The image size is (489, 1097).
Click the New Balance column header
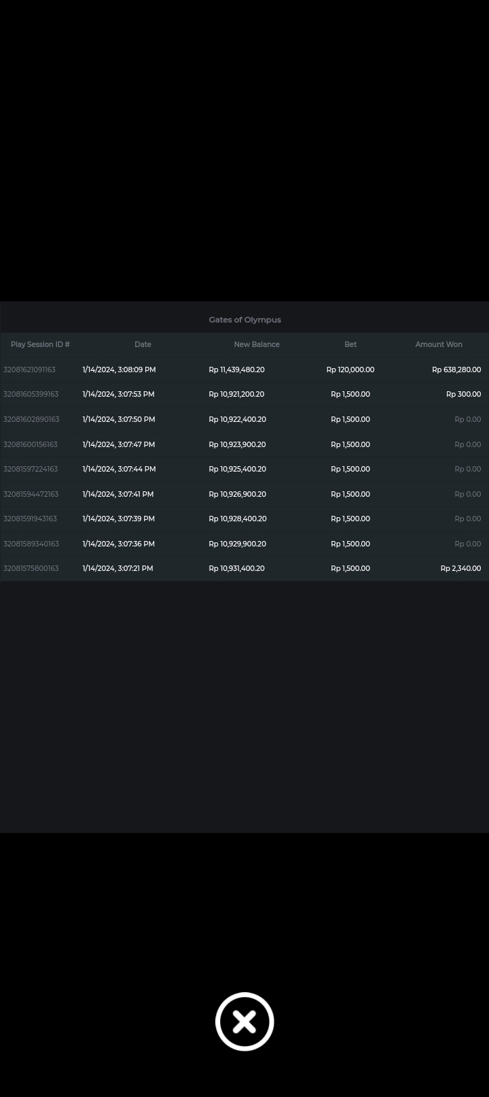[x=257, y=344]
